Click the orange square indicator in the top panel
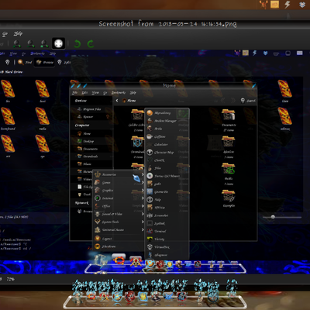Screen dimensions: 310x310 pyautogui.click(x=274, y=4)
